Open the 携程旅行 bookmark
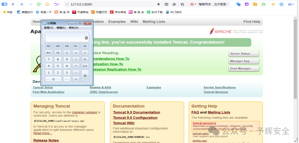299x143 pixels. (25, 12)
